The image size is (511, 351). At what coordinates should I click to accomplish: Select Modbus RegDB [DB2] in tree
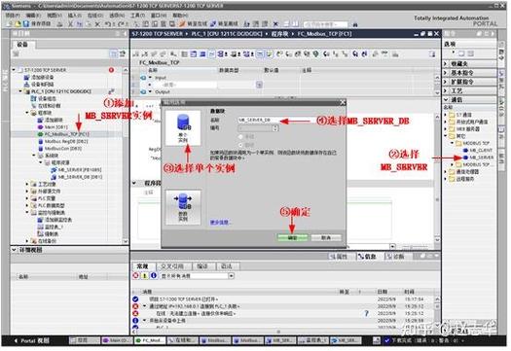[63, 141]
